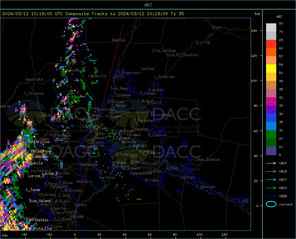This screenshot has width=296, height=239.
Task: Click the Zapata label
Action: pos(81,205)
